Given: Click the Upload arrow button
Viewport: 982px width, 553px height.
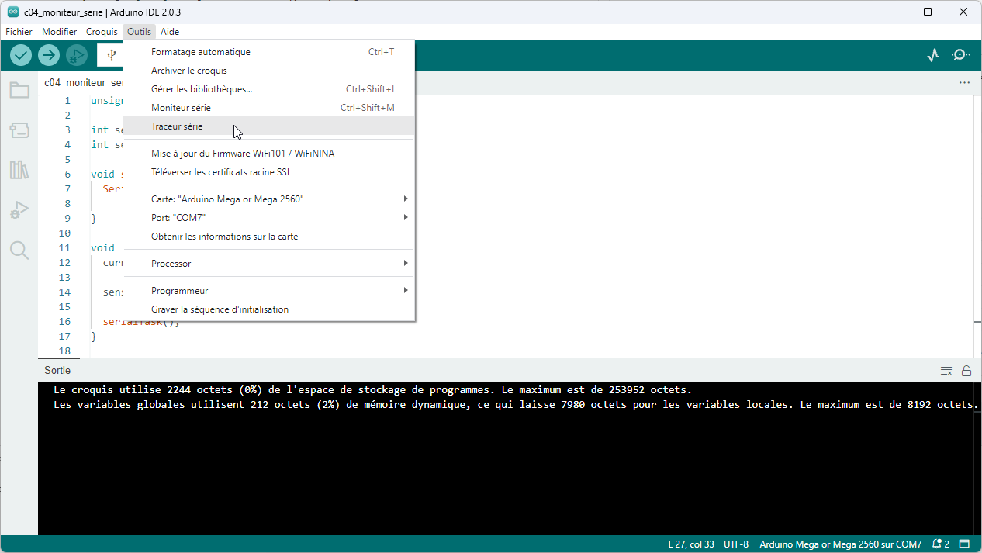Looking at the screenshot, I should [x=49, y=55].
